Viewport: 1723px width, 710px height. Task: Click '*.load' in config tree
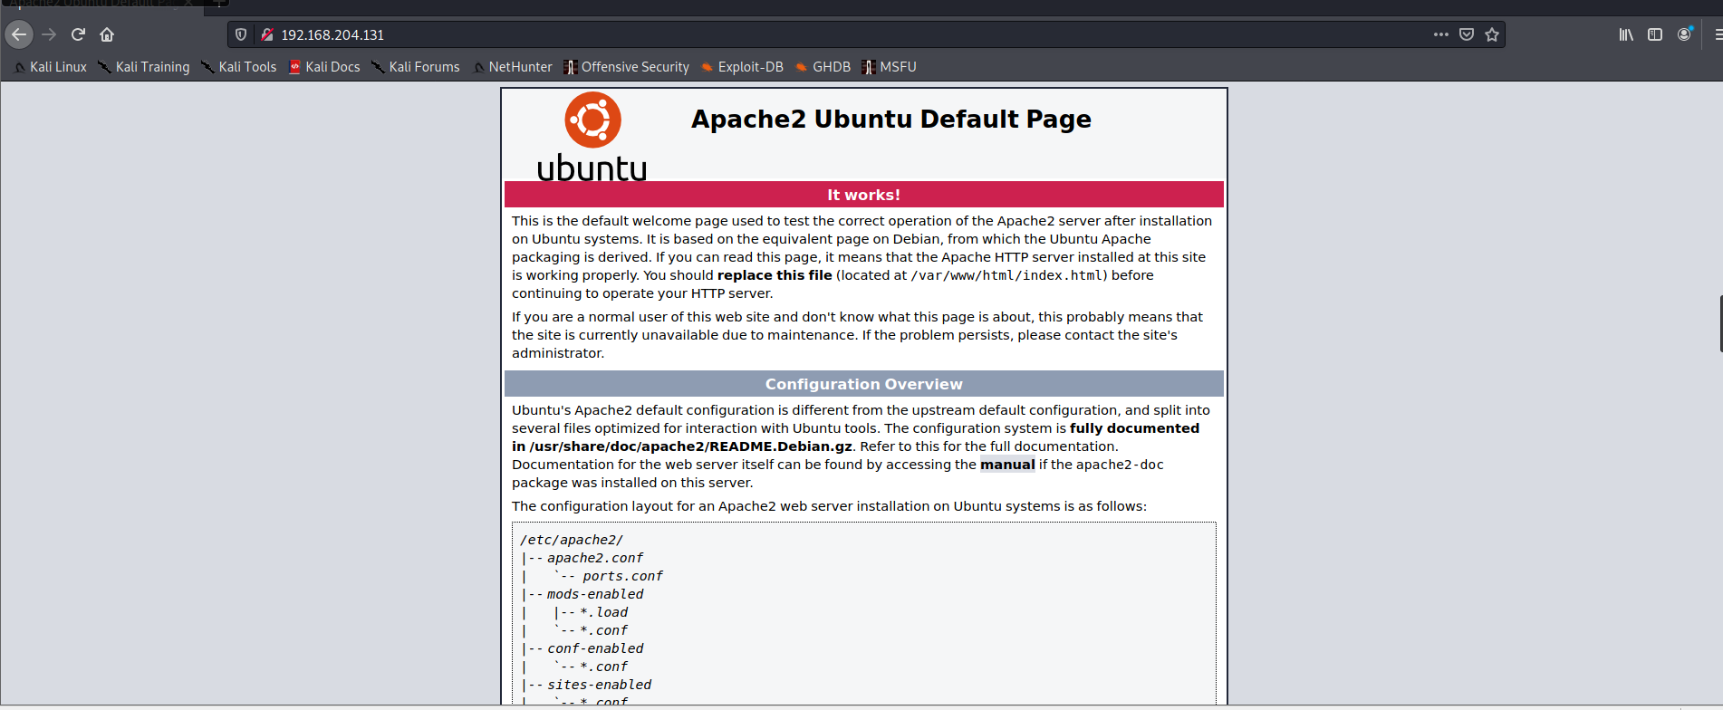[604, 612]
